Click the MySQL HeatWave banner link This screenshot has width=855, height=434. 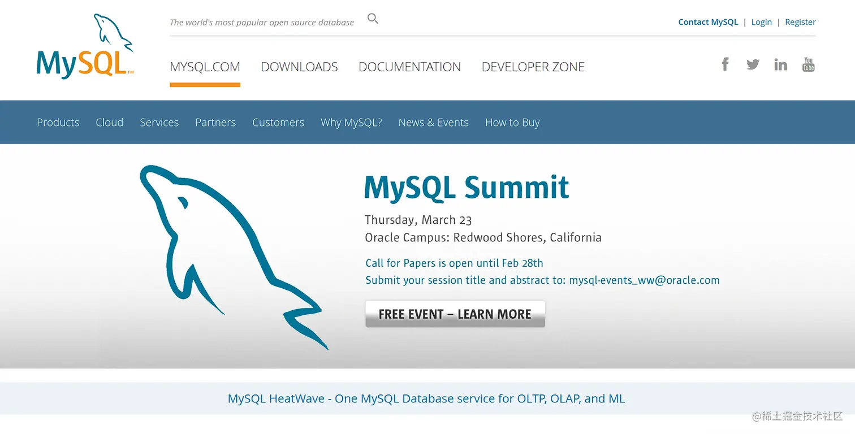(426, 398)
